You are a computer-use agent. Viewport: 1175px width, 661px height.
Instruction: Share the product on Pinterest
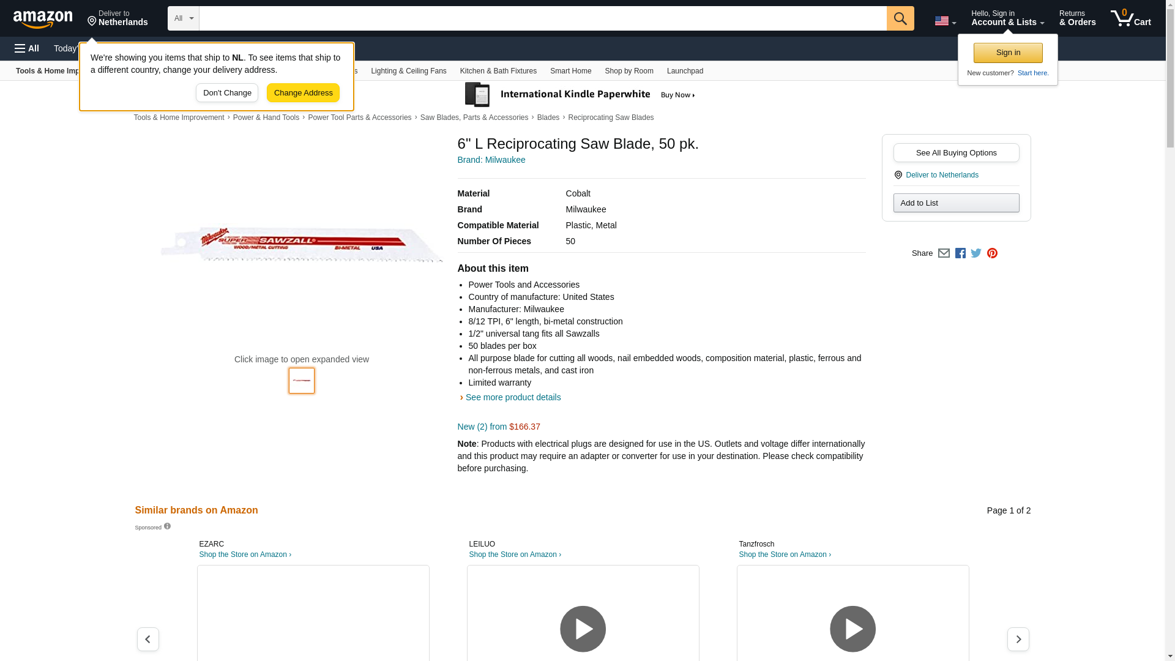992,253
